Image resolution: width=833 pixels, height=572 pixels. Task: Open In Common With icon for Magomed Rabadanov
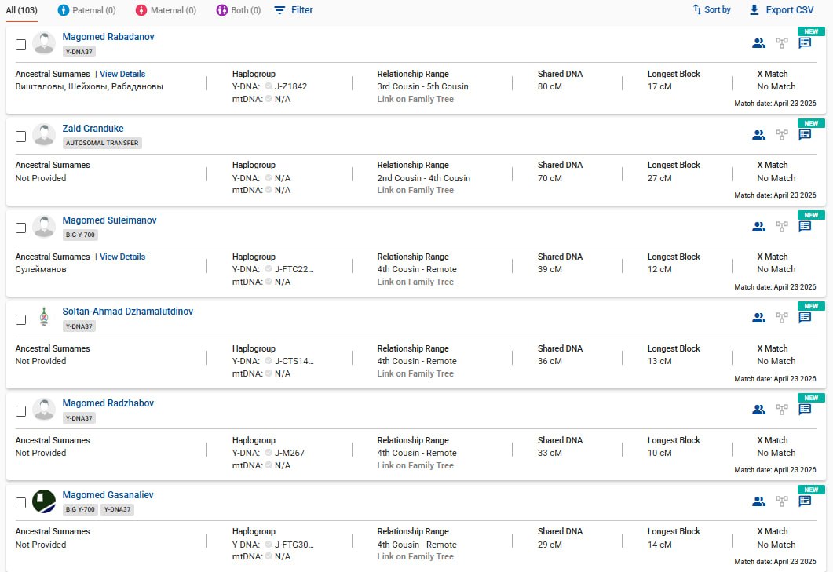click(758, 43)
